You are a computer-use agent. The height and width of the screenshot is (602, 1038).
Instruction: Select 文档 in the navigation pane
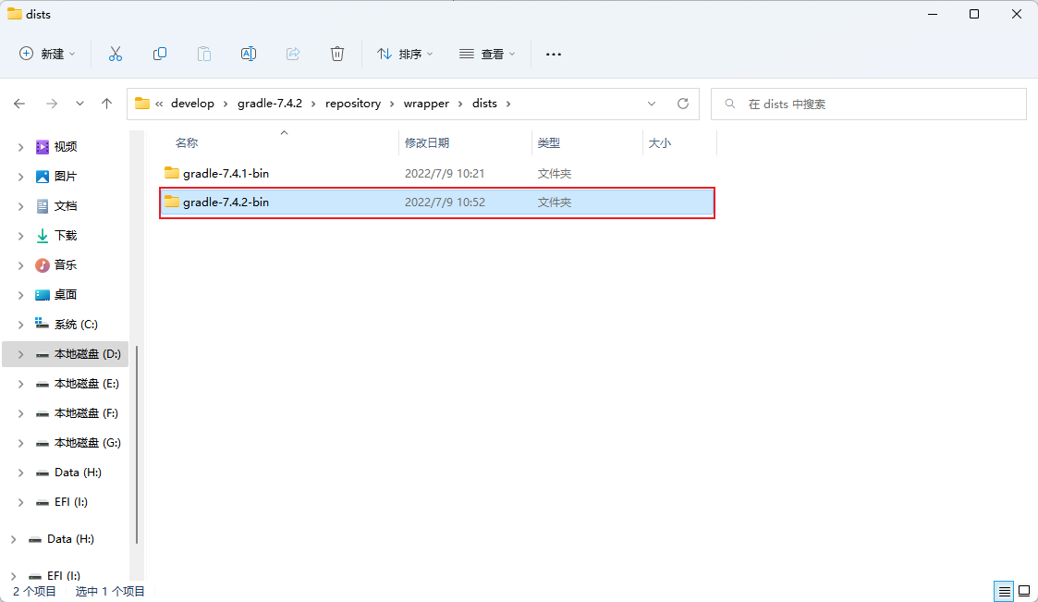point(65,206)
